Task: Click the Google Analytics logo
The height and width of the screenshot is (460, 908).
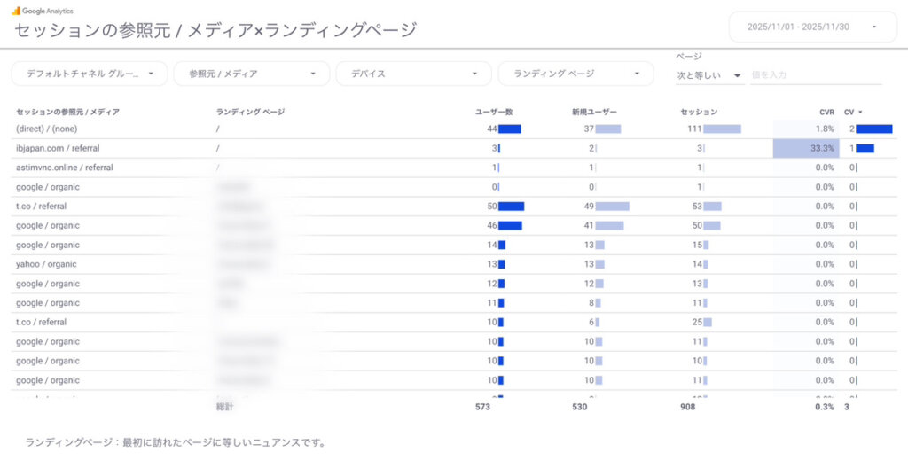Action: coord(16,11)
